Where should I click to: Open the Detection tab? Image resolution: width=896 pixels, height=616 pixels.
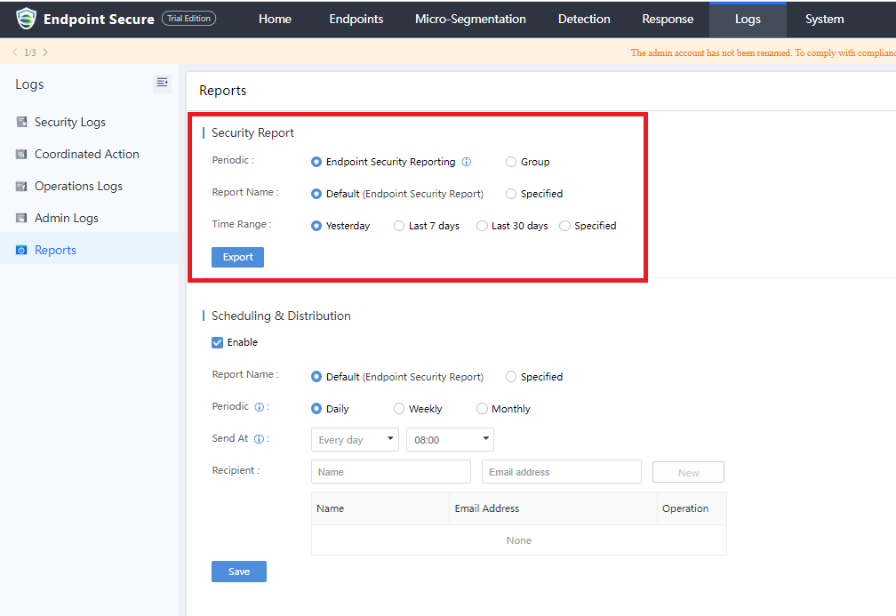point(584,19)
